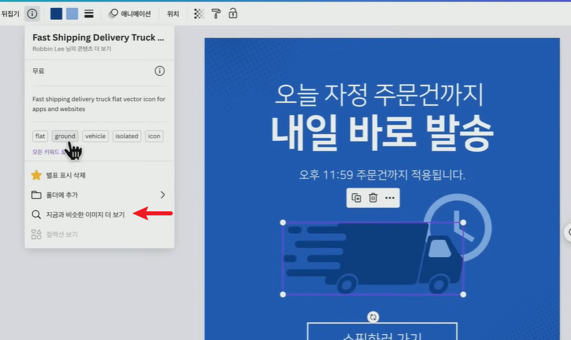
Task: Toggle the lock icon in the toolbar
Action: 233,14
